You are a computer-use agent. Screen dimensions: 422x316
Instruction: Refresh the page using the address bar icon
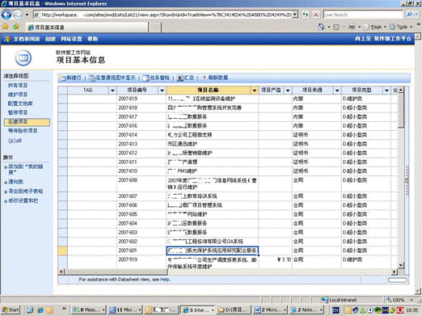coord(306,15)
